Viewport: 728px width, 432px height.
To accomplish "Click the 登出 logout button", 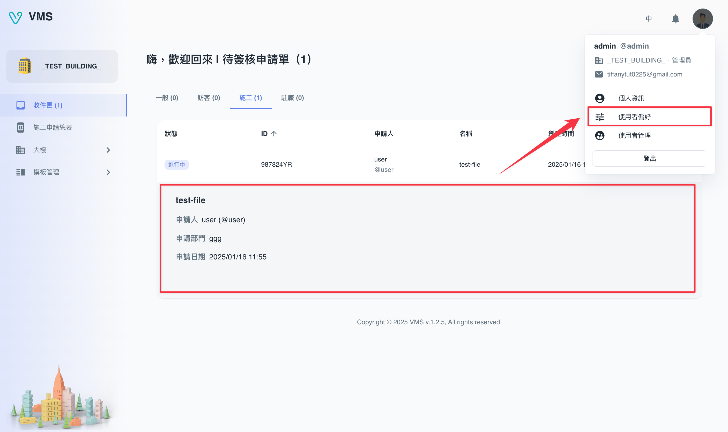I will pyautogui.click(x=649, y=159).
